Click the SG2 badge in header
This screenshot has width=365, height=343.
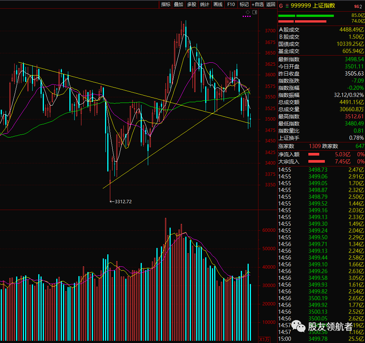click(x=358, y=6)
